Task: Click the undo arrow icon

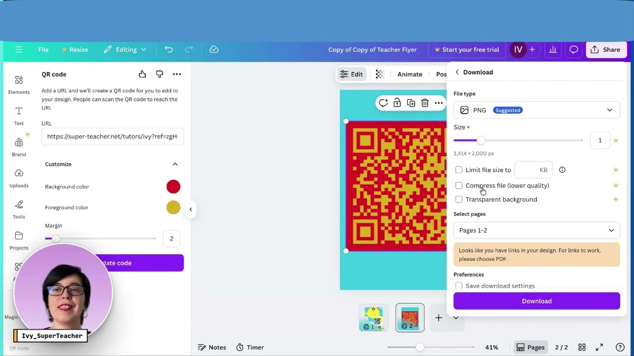Action: pos(169,49)
